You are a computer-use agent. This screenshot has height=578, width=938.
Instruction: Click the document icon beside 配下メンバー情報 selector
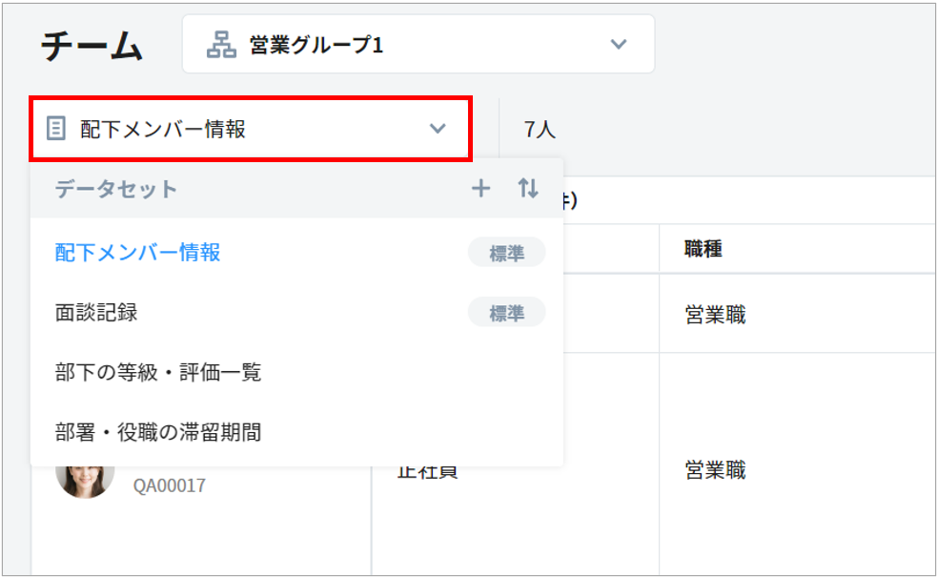(x=56, y=129)
